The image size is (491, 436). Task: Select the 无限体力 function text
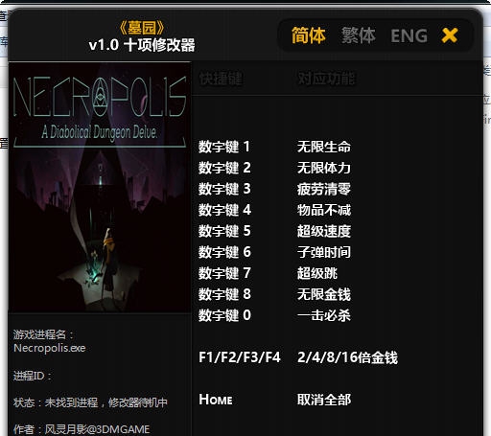tap(324, 168)
